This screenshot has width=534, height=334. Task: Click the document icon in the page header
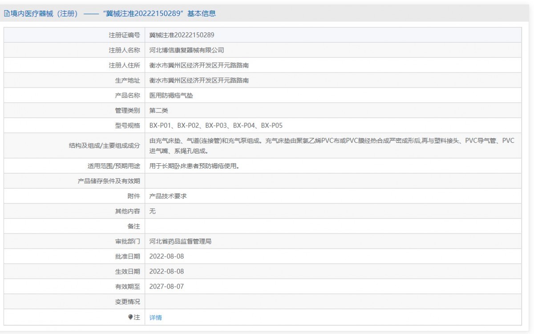pyautogui.click(x=7, y=14)
